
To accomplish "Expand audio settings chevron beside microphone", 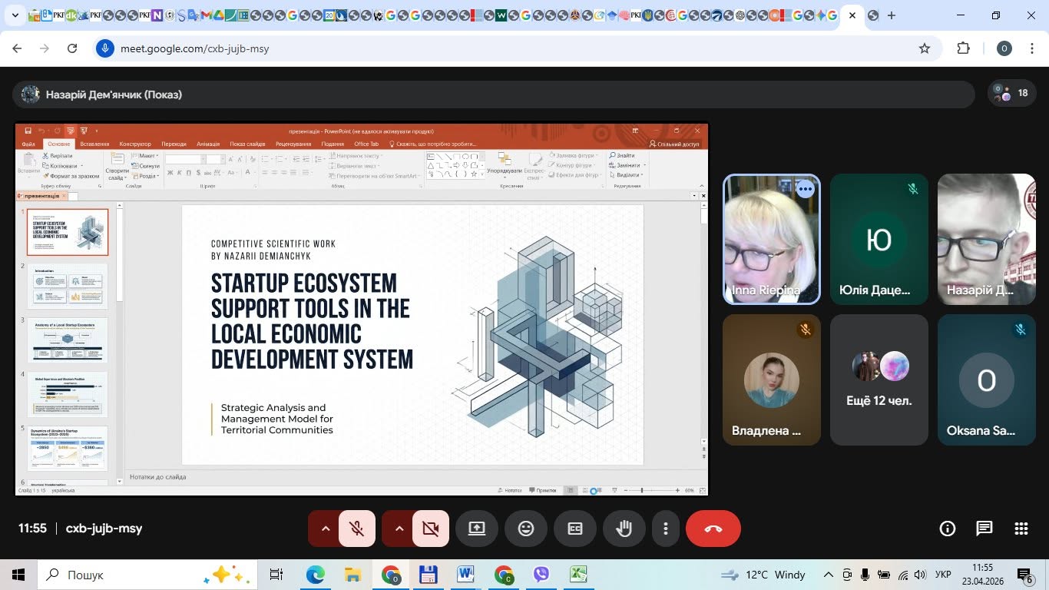I will (325, 529).
